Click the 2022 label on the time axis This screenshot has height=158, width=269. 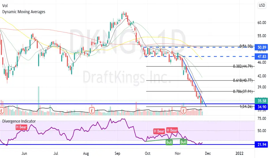(x=239, y=153)
